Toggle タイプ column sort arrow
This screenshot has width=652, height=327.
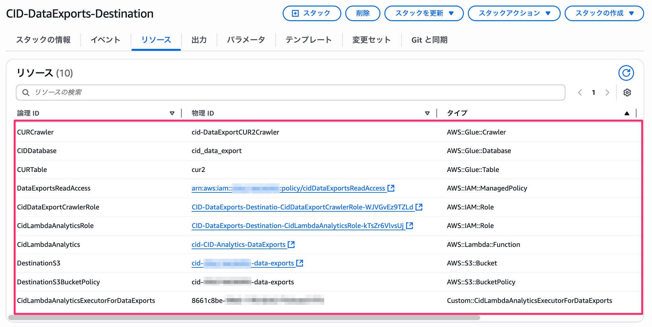(627, 113)
